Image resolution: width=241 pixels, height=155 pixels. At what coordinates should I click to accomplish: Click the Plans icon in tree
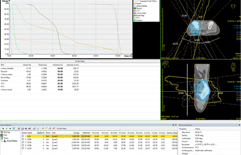click(x=2, y=138)
